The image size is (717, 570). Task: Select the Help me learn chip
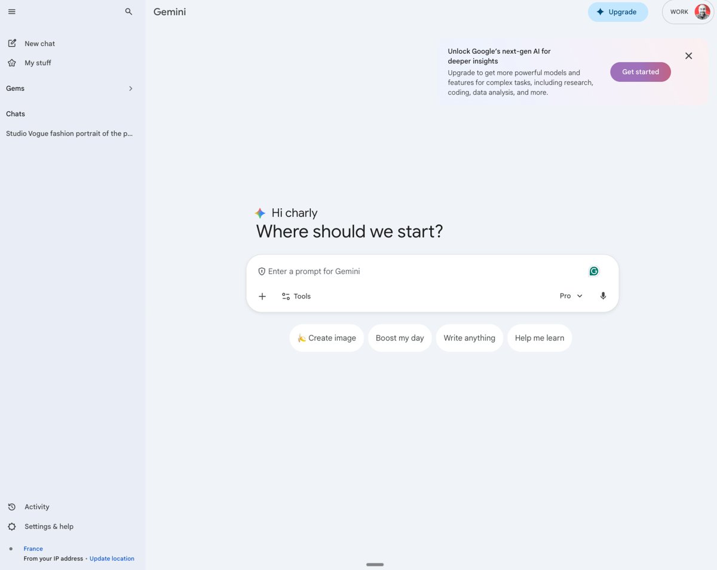(x=540, y=338)
